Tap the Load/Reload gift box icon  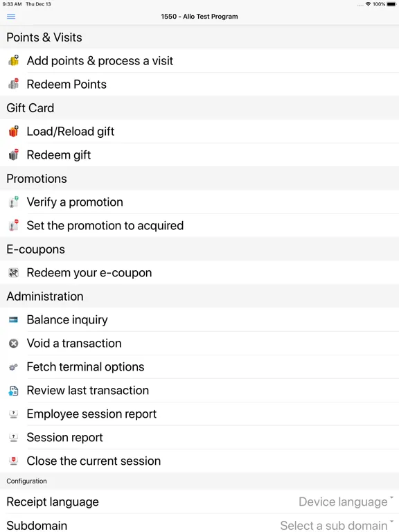click(x=14, y=132)
